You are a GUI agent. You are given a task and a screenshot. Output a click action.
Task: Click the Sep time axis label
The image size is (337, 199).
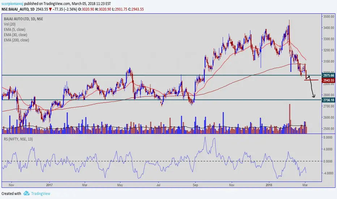pos(195,185)
